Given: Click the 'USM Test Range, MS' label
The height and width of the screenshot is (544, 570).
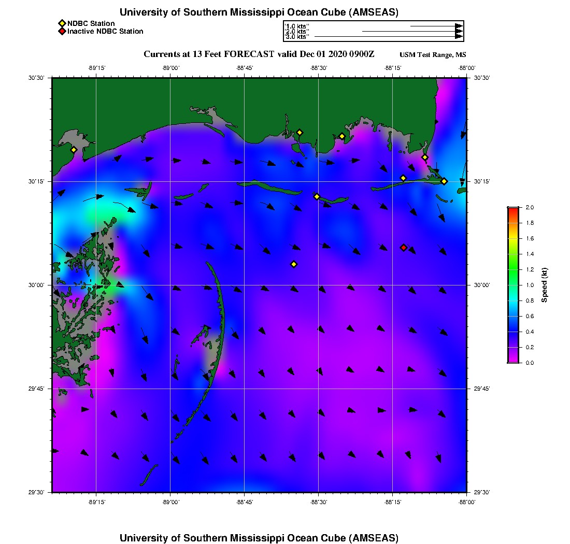Looking at the screenshot, I should (433, 55).
